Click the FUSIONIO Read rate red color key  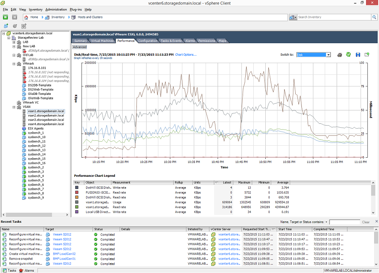coord(77,192)
